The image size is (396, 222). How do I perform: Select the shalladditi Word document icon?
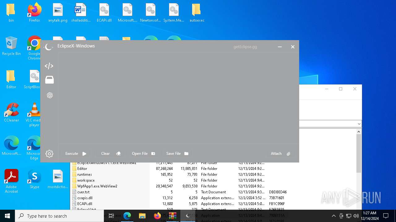tap(81, 13)
